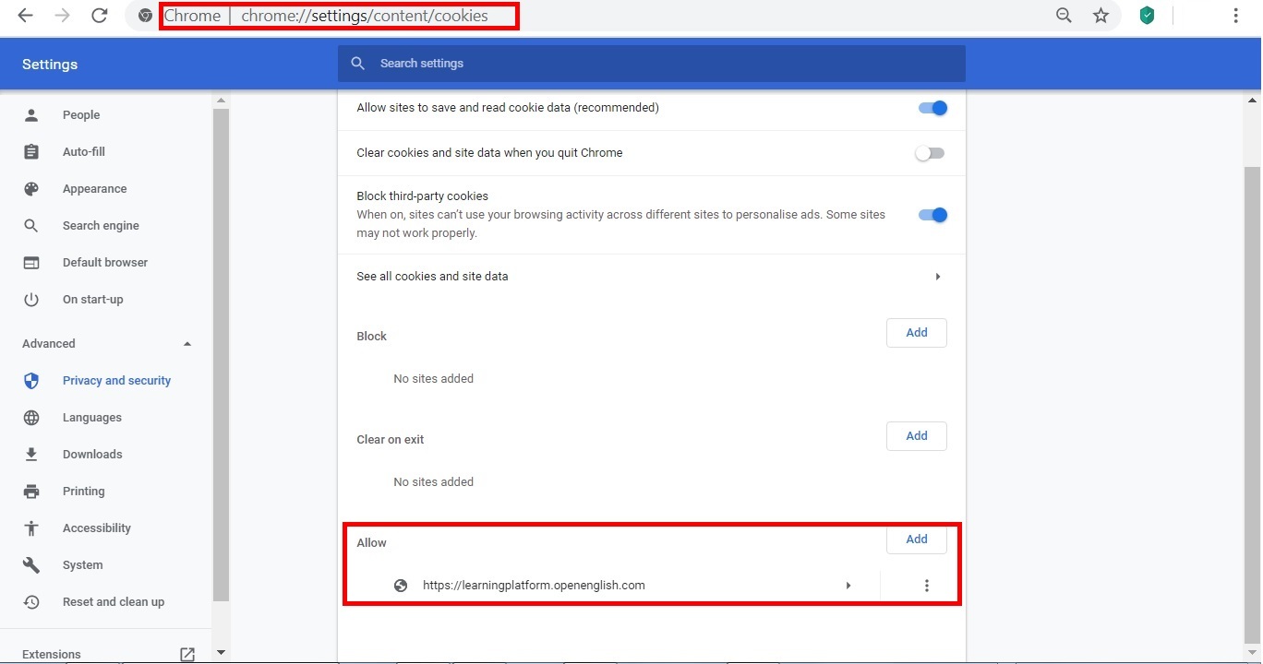
Task: Click the address bar URL
Action: [365, 16]
